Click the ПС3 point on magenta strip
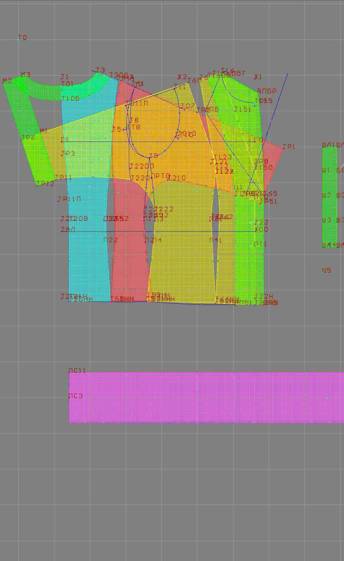This screenshot has height=561, width=344. click(69, 398)
